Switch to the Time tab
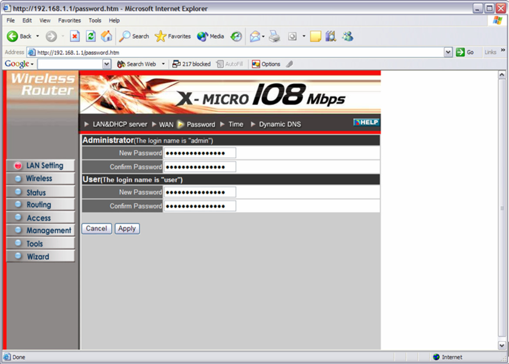The image size is (509, 364). [x=236, y=125]
